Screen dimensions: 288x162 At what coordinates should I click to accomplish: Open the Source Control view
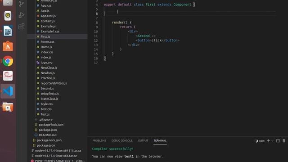[21, 4]
